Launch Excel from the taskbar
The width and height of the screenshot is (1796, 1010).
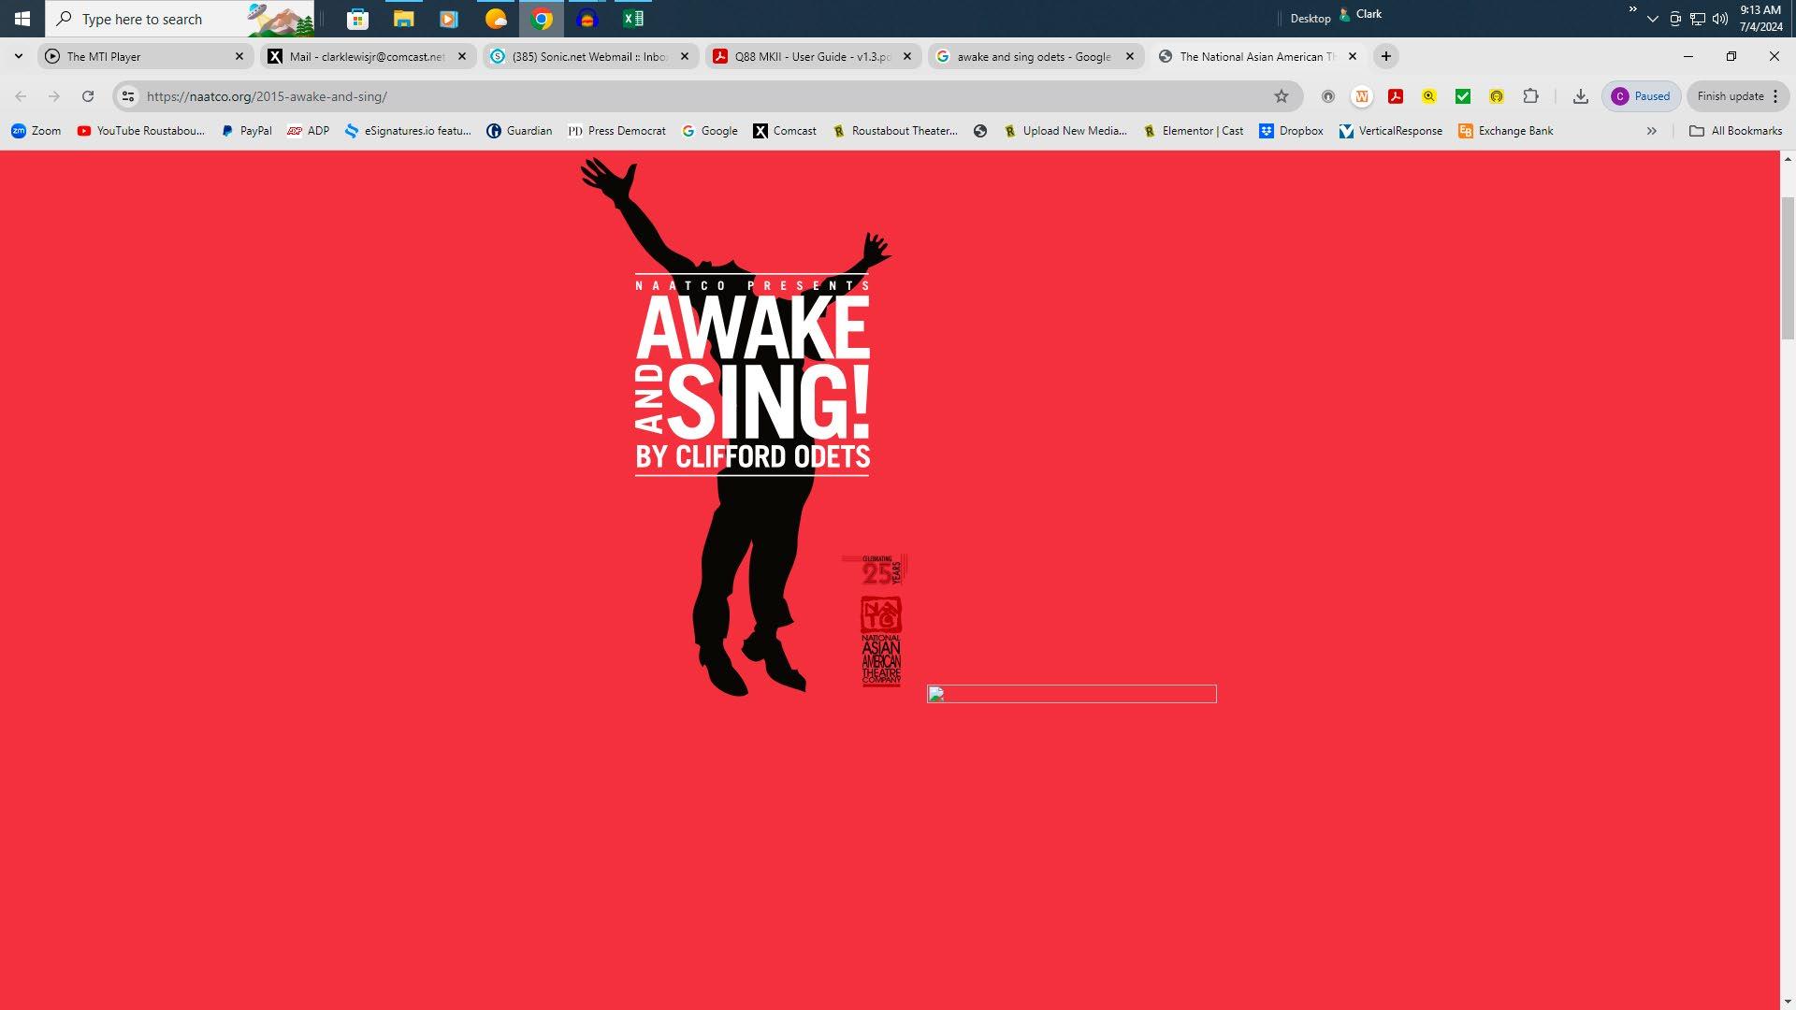pos(633,19)
